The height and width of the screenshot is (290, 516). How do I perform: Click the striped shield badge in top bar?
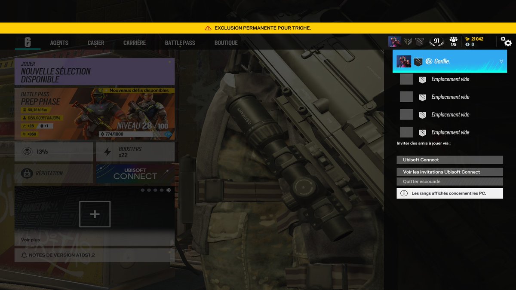click(x=420, y=42)
